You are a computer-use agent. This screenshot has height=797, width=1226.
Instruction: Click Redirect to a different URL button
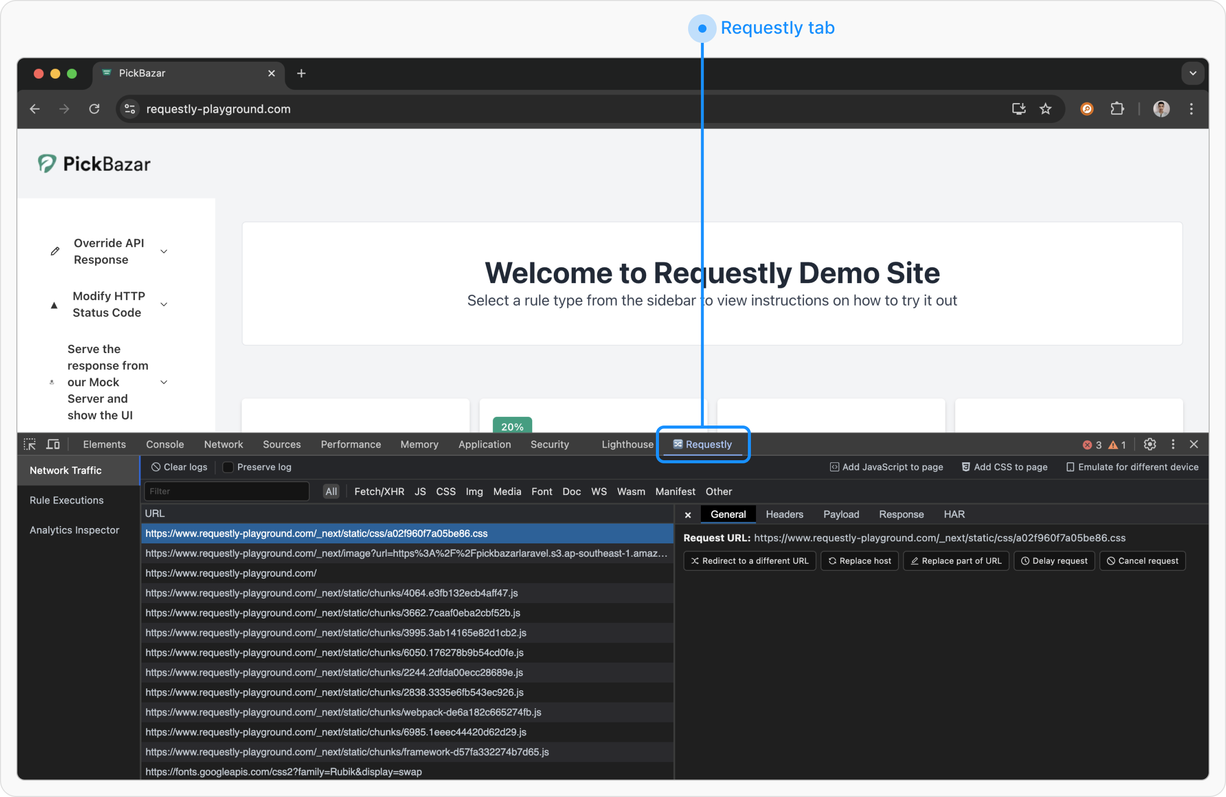749,561
